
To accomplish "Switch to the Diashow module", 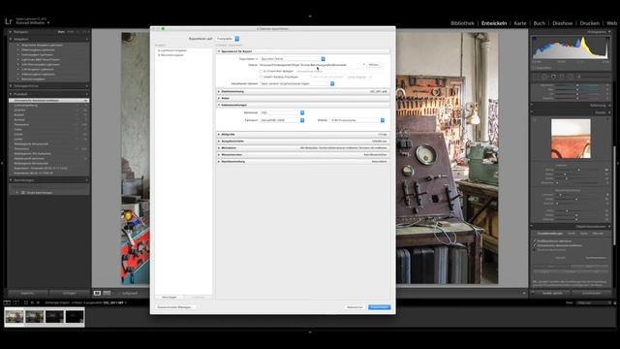I will pyautogui.click(x=562, y=23).
